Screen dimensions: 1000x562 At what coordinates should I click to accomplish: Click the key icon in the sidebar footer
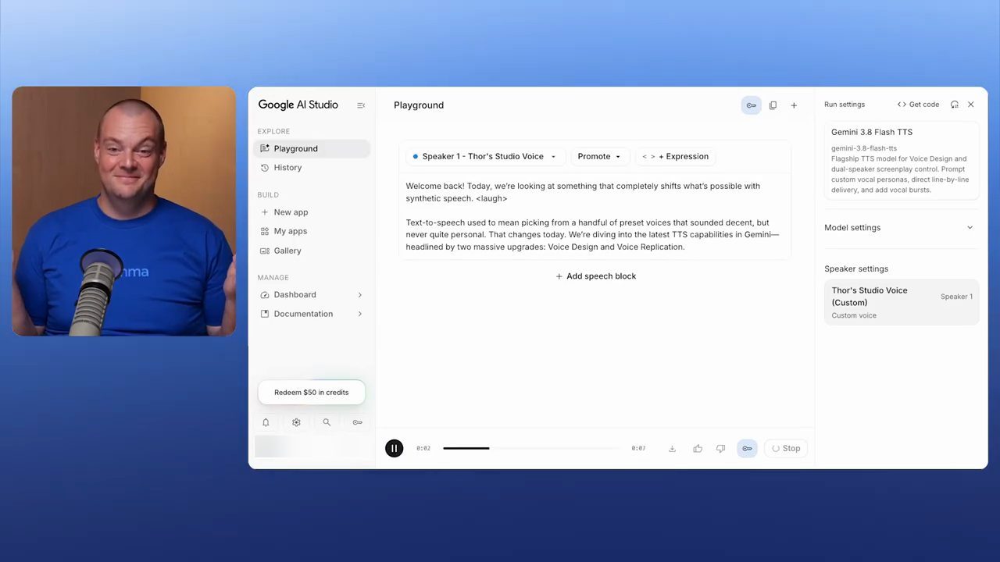coord(357,422)
